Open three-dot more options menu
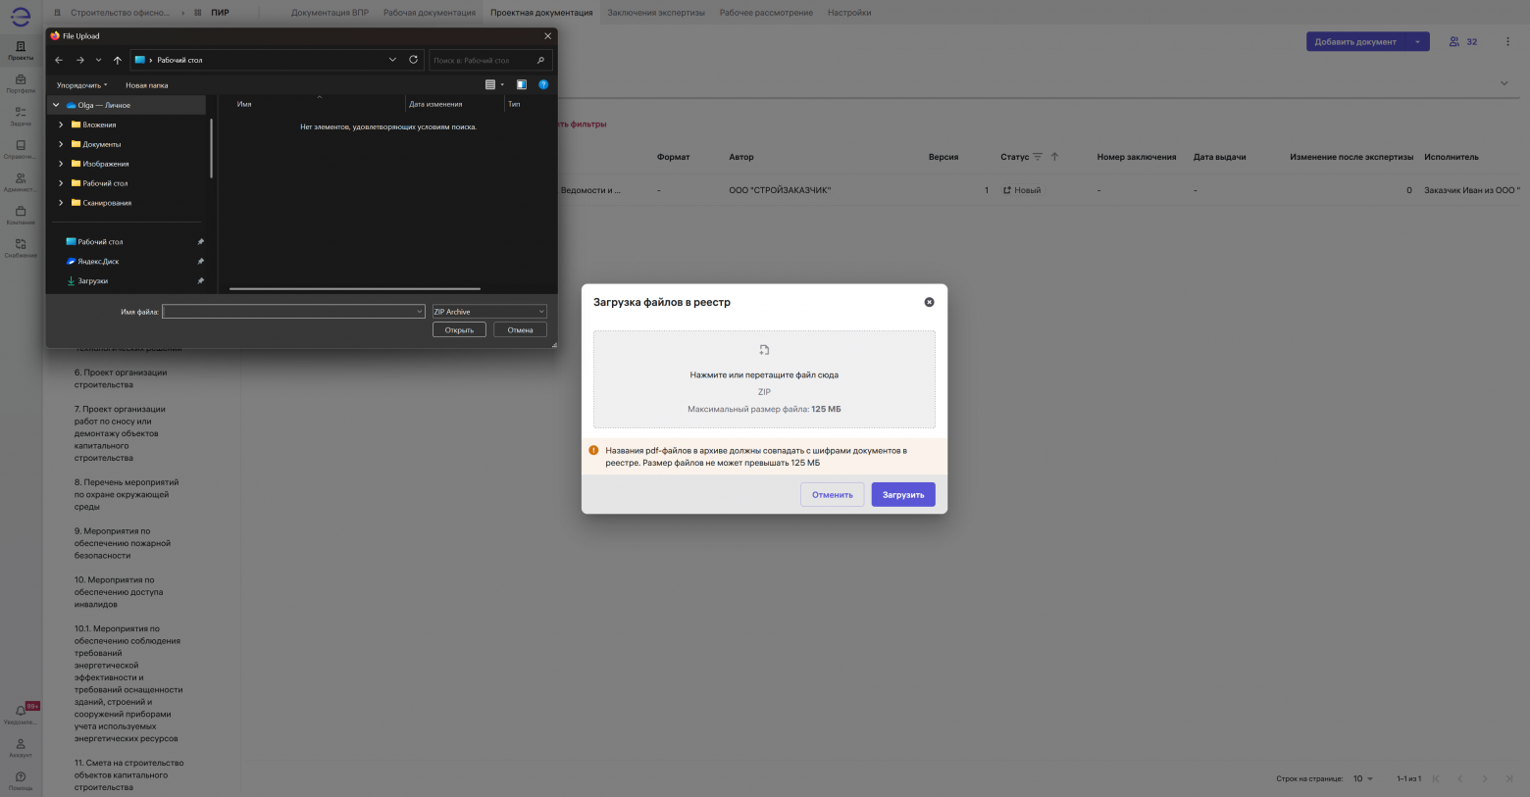 click(1507, 41)
